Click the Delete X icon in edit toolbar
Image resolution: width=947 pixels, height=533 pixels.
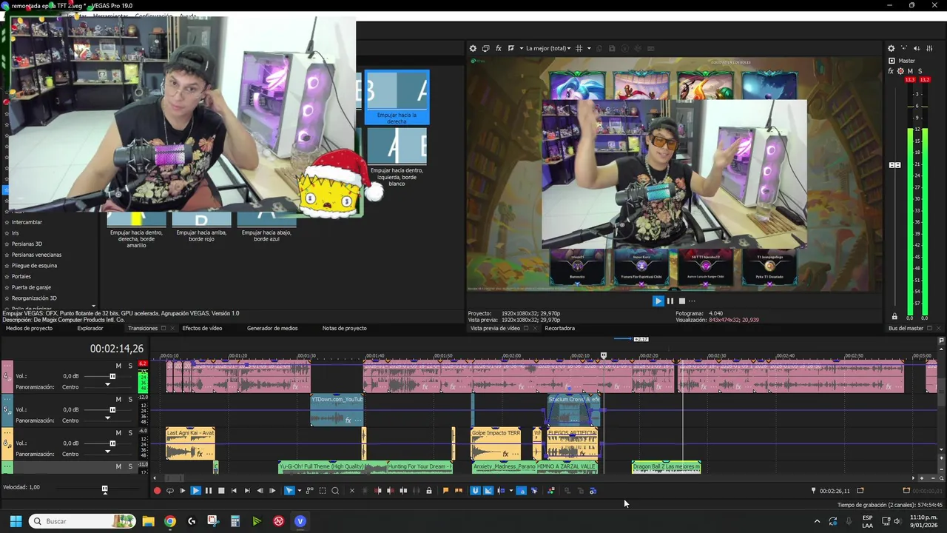(x=352, y=491)
